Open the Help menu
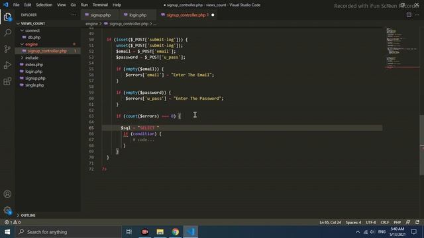 click(117, 5)
